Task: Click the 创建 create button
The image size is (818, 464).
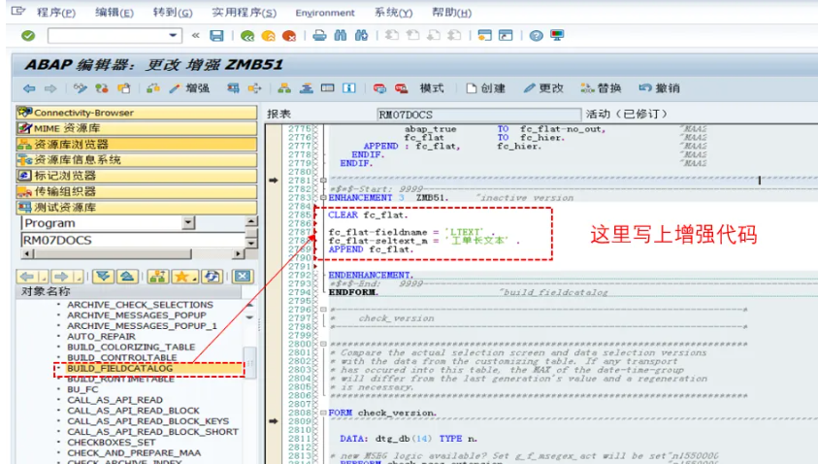Action: (x=486, y=88)
